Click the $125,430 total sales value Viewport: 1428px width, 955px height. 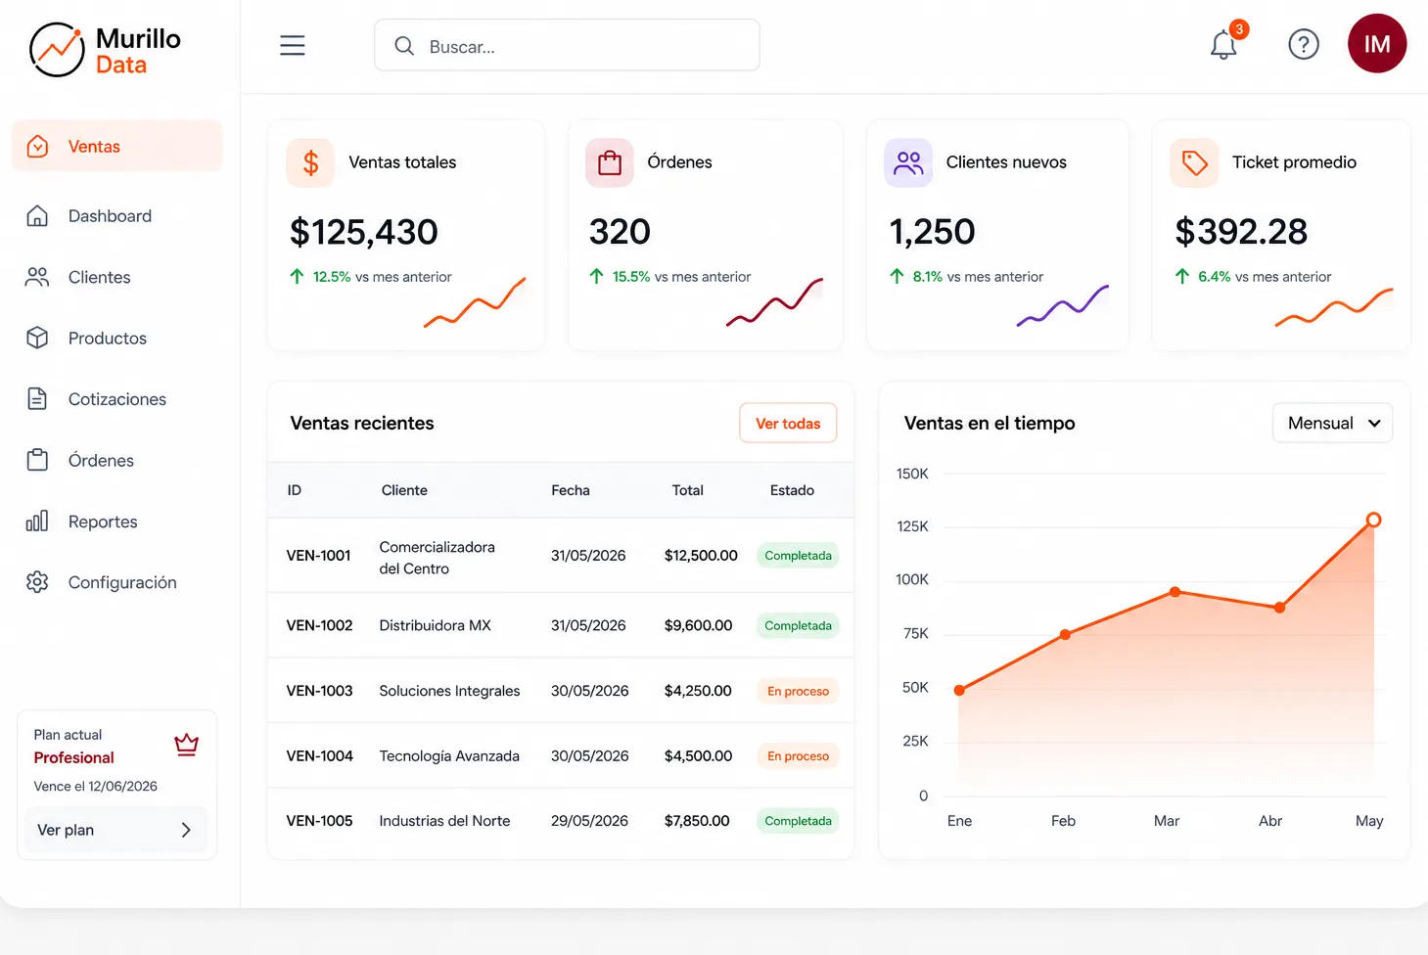click(x=364, y=232)
